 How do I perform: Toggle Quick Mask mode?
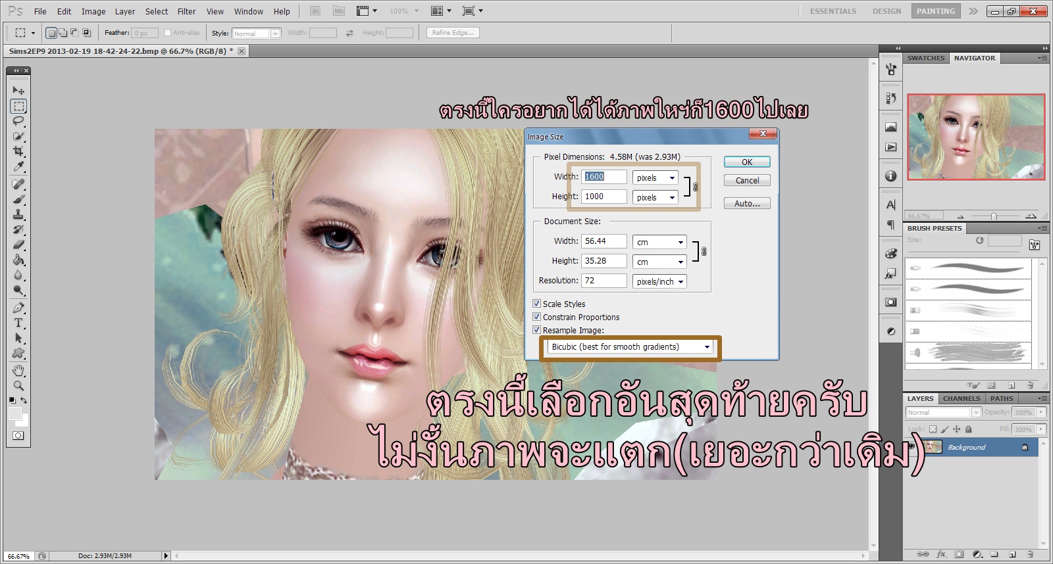18,435
